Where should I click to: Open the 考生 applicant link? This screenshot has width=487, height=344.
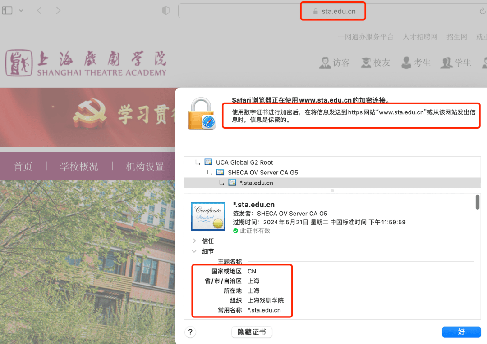[x=416, y=63]
